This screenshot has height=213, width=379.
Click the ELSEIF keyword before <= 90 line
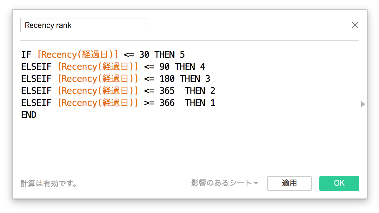click(36, 67)
